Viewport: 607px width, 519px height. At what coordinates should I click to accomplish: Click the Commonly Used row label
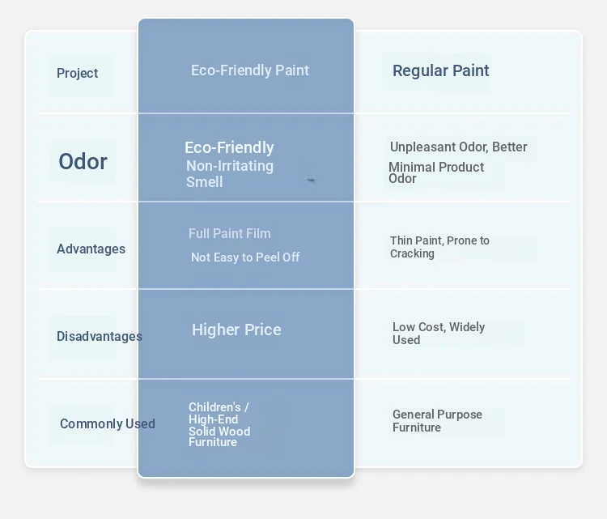coord(108,423)
